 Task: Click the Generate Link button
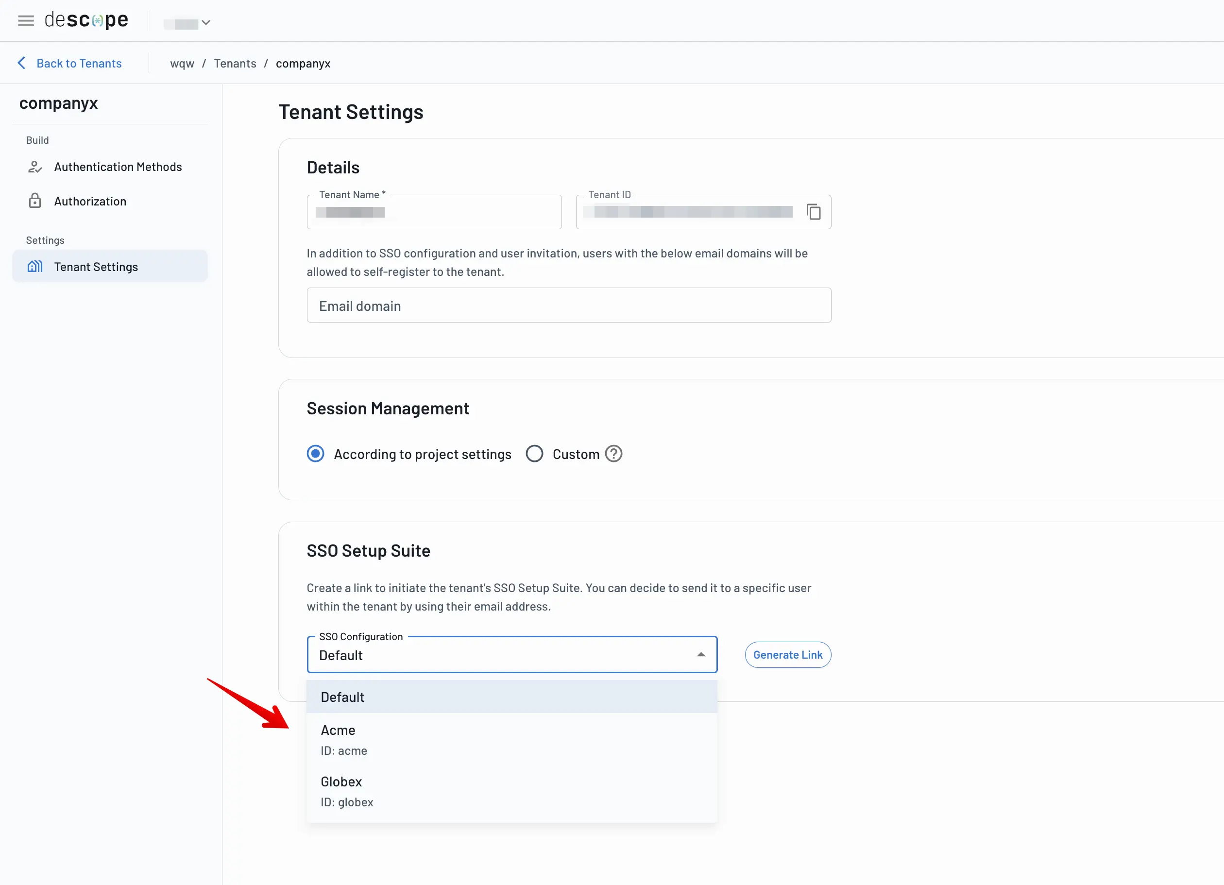coord(787,655)
